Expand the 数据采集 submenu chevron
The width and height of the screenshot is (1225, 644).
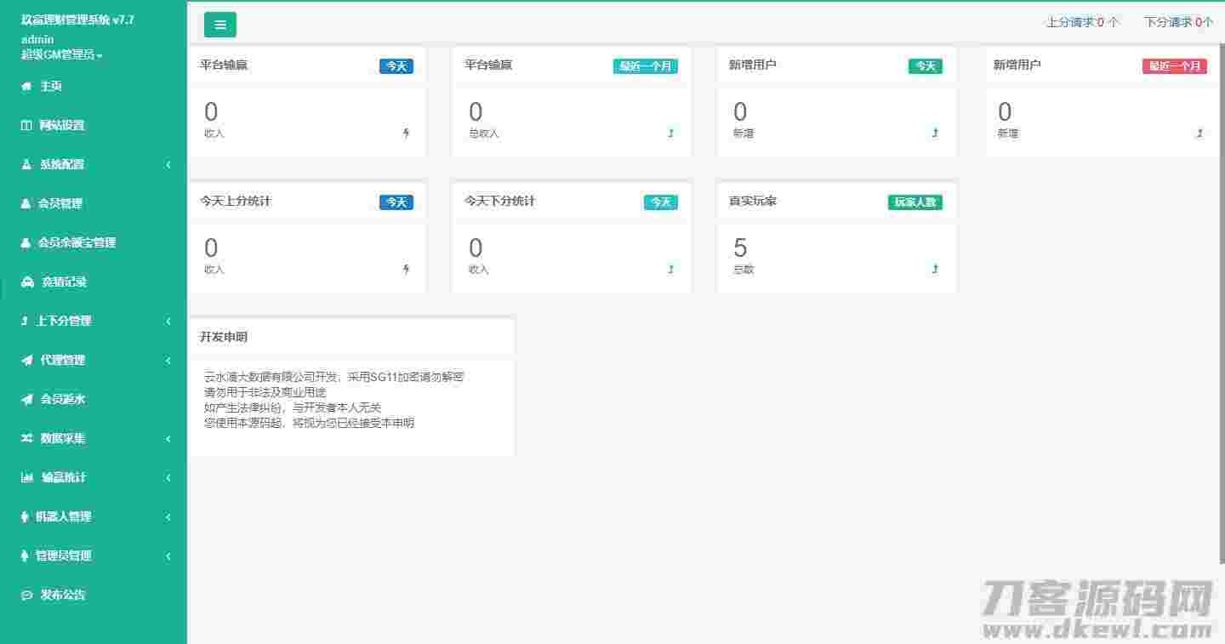[x=168, y=438]
